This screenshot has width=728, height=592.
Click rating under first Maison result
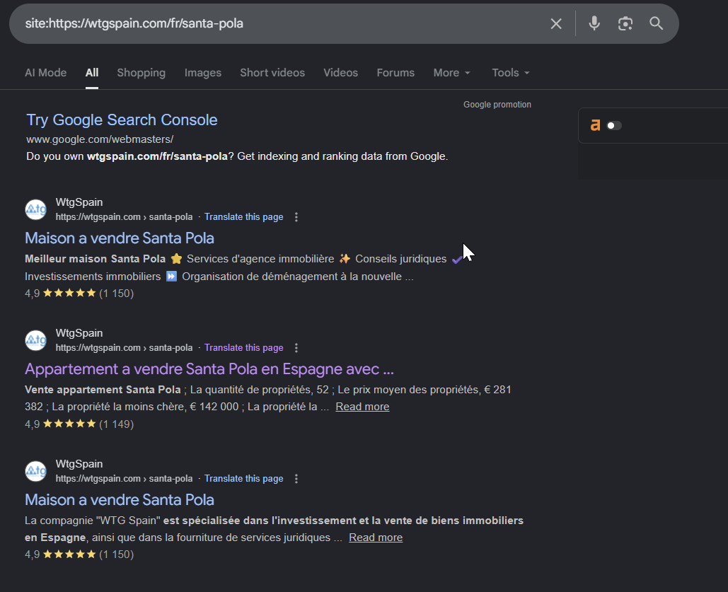point(79,293)
